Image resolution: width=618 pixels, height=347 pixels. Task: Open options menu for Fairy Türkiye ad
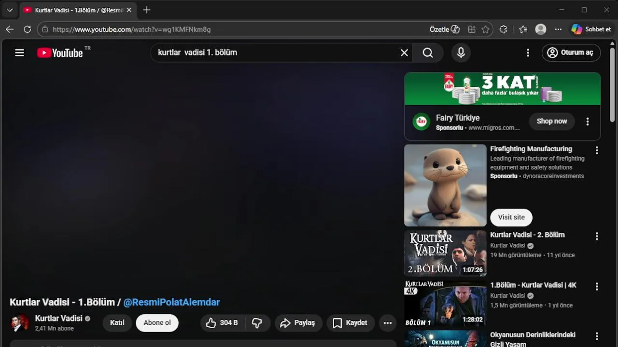click(588, 122)
